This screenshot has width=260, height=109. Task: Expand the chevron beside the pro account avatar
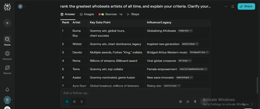[12, 100]
